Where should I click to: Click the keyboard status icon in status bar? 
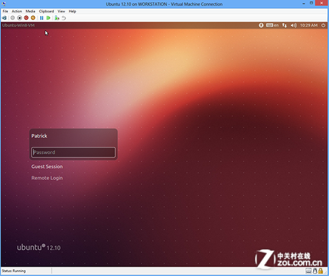tap(309, 271)
